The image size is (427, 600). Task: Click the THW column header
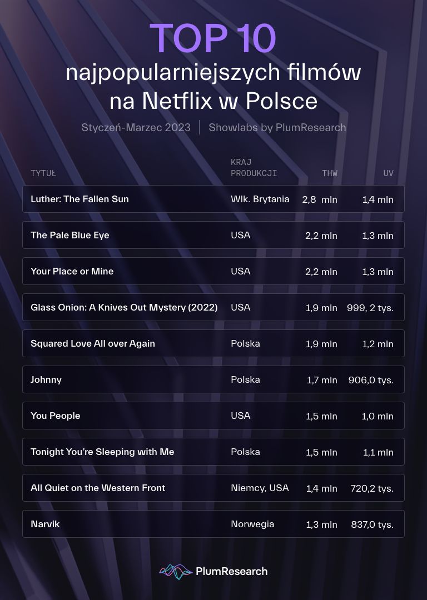click(329, 173)
